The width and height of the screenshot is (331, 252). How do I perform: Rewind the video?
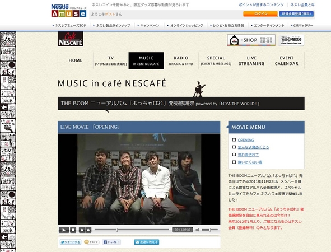(x=82, y=230)
